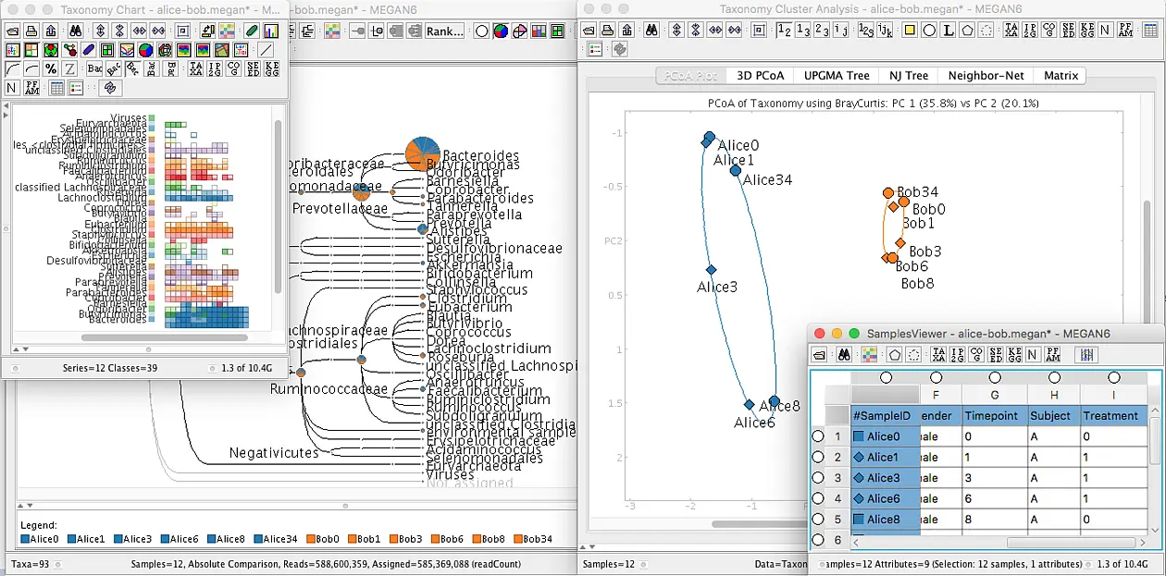
Task: Select radio button for row 3 Alice3
Action: (817, 478)
